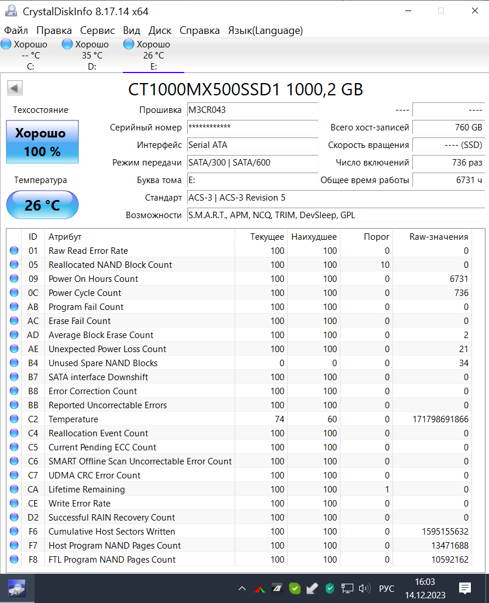Click the status dot for Lifetime Remaining

click(x=14, y=489)
